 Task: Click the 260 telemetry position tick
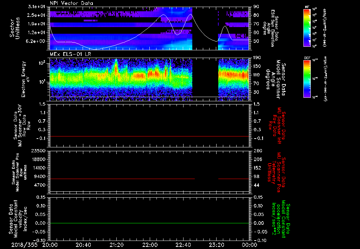click(257, 151)
